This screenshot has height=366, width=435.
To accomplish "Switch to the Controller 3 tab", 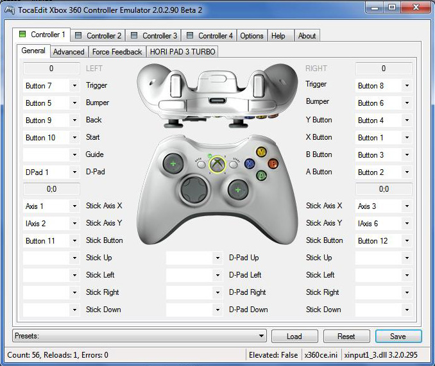I will 153,35.
